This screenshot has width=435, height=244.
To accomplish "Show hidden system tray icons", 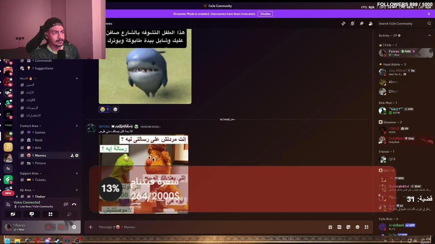I will tap(385, 241).
